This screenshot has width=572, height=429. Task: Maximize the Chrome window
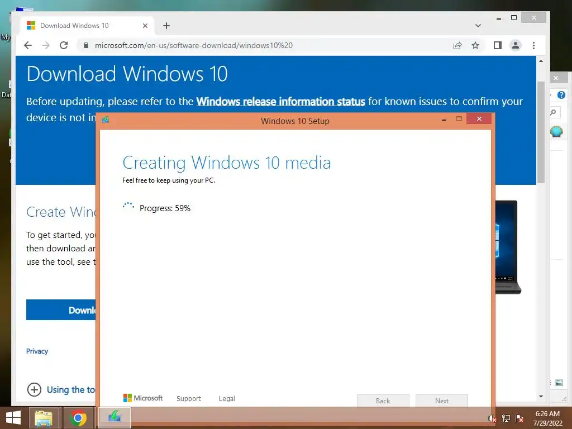(x=514, y=17)
